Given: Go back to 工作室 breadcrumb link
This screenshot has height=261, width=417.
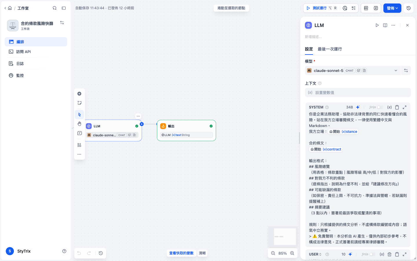Looking at the screenshot, I should 23,8.
